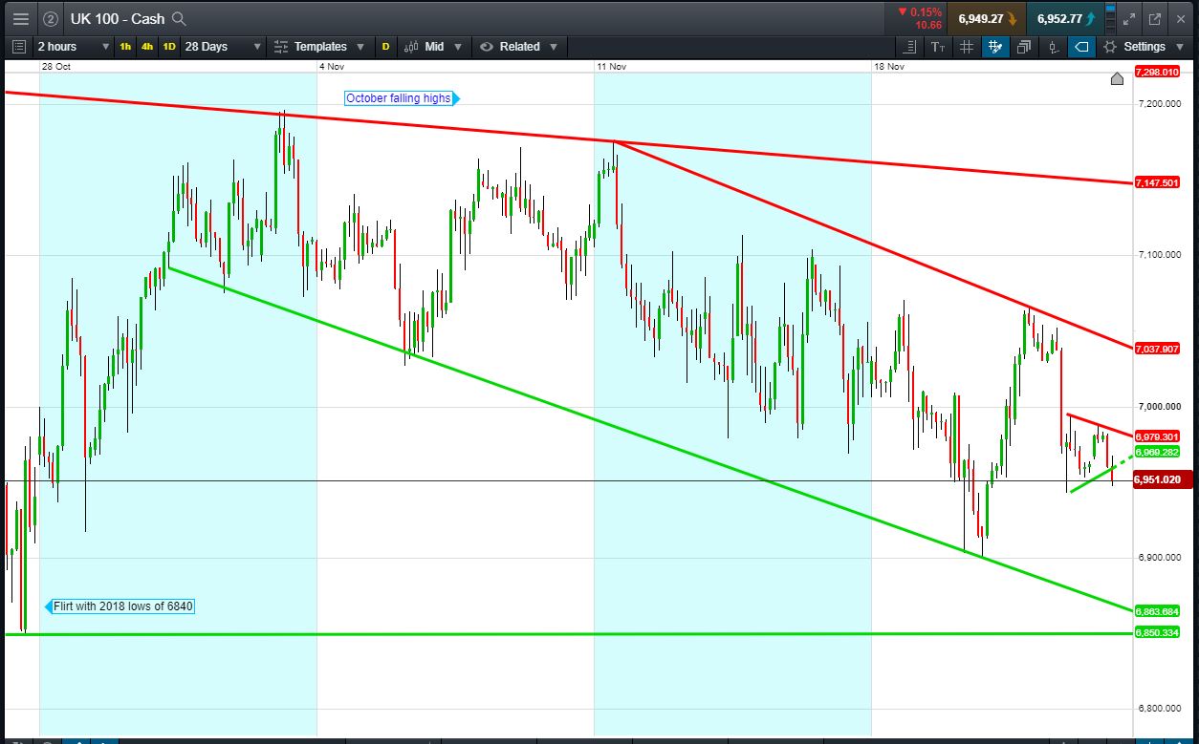Click the 6,850.334 support price label
The height and width of the screenshot is (744, 1199).
(1156, 632)
